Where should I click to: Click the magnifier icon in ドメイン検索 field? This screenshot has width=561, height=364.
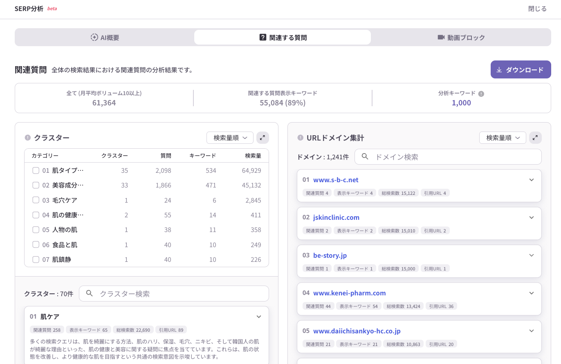365,156
